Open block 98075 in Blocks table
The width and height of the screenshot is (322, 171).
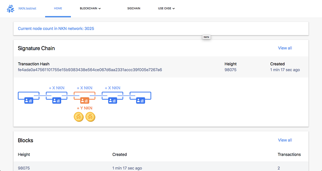24,168
